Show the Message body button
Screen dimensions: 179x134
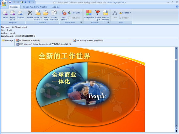click(x=8, y=40)
